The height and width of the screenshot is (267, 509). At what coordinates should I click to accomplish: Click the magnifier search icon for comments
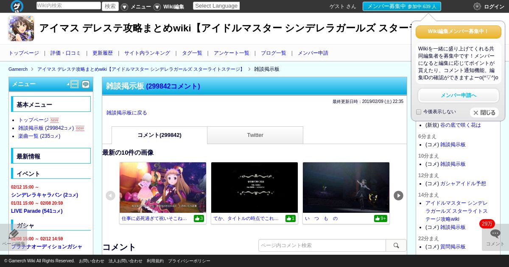[x=396, y=245]
